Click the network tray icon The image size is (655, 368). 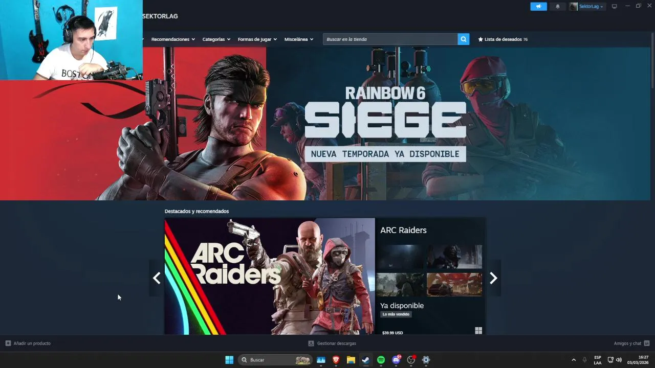click(610, 360)
